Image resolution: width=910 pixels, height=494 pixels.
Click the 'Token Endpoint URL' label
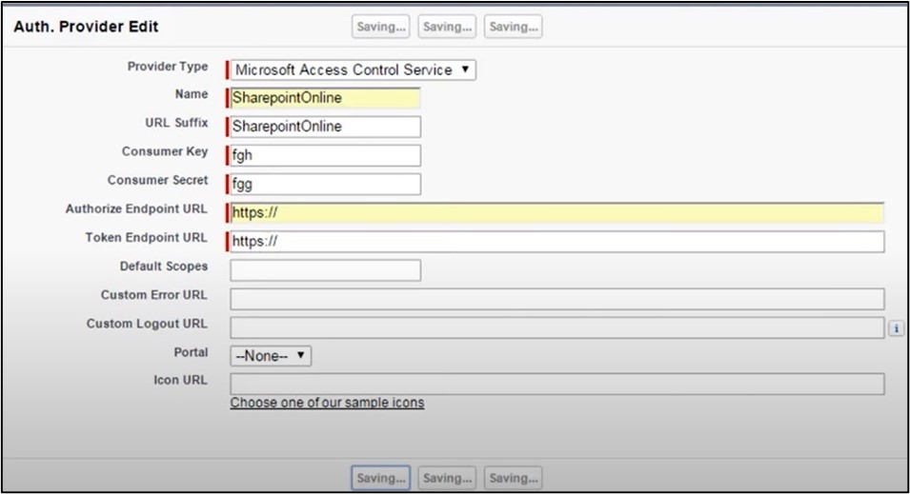coord(146,238)
